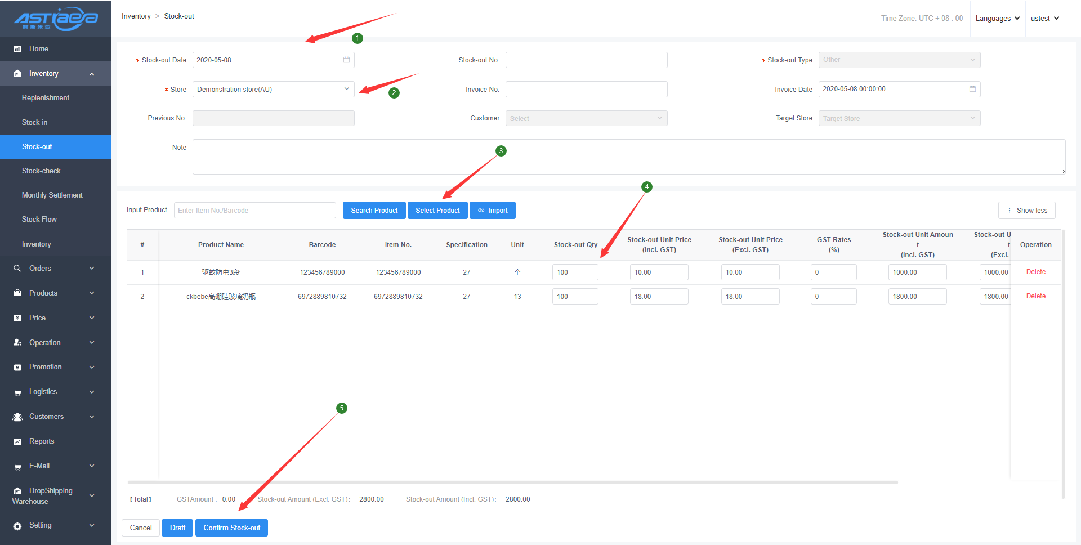Click the Home icon in sidebar
Screen dimensions: 1081x545
click(17, 49)
